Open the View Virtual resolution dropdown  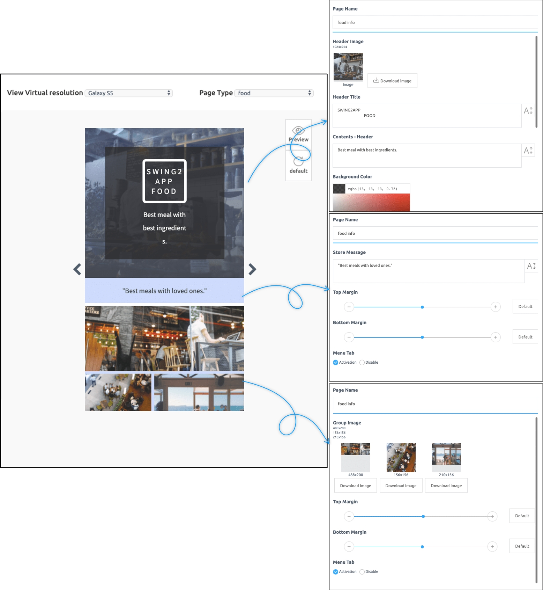coord(129,93)
